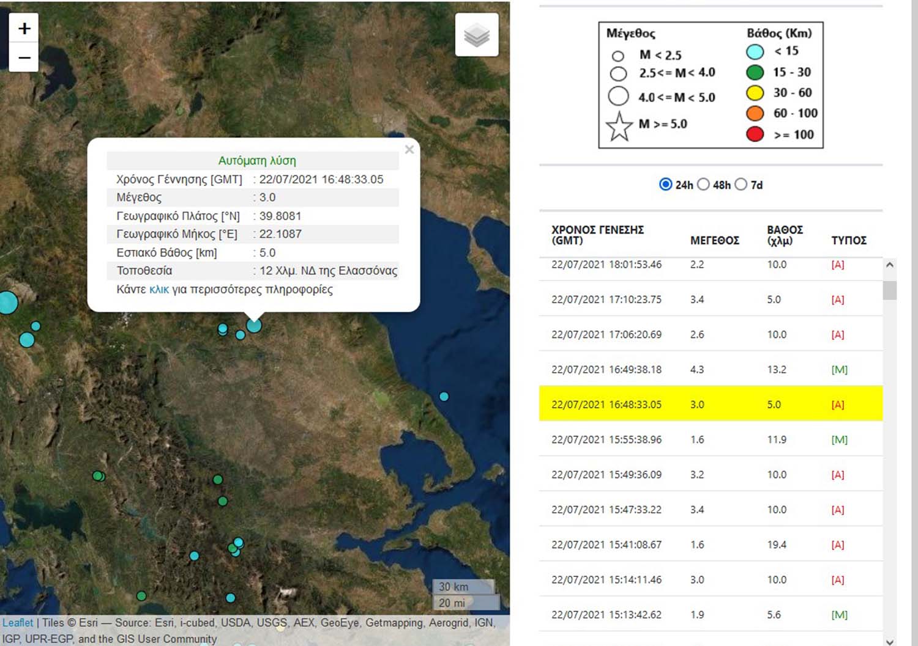
Task: Open the κλικ link for more information
Action: (x=159, y=290)
